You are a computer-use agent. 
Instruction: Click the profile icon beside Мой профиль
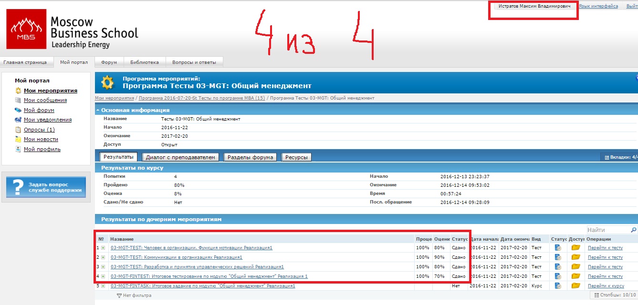coord(18,149)
